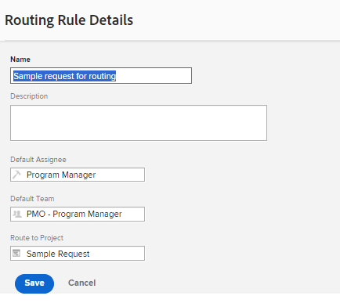Click the Routing Rule Details heading
Image resolution: width=340 pixels, height=303 pixels.
(x=69, y=20)
